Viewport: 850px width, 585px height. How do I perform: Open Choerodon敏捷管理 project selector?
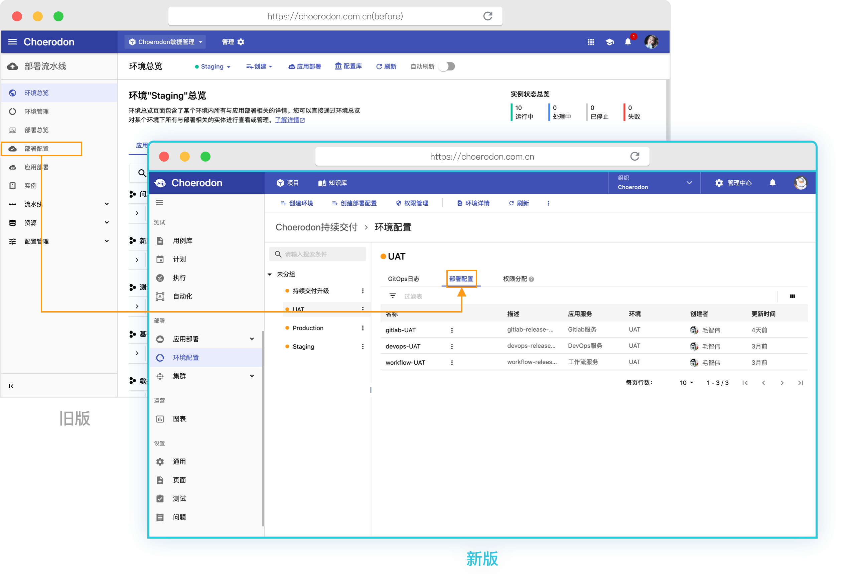click(165, 42)
